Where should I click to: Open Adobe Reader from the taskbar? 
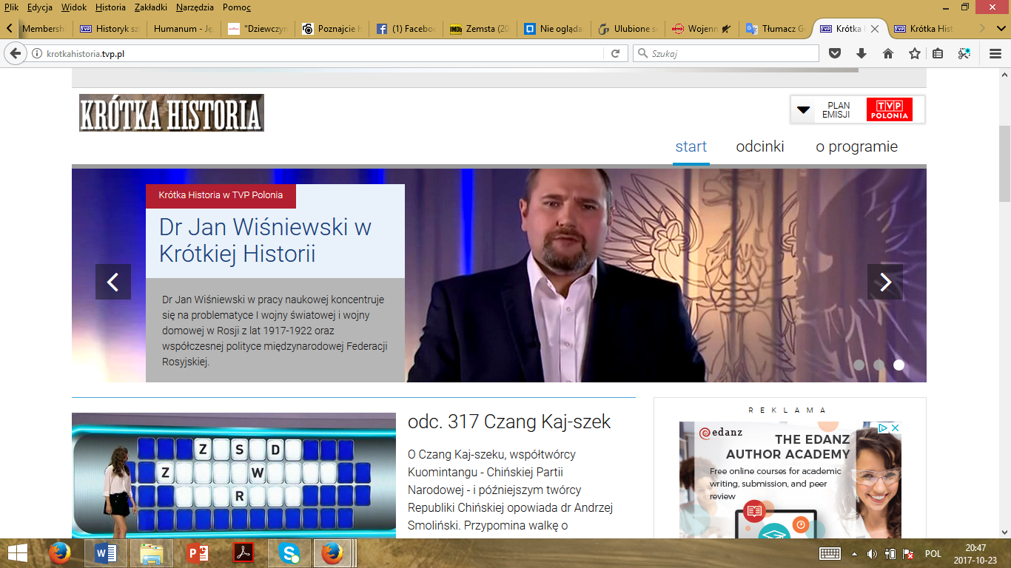click(x=244, y=553)
